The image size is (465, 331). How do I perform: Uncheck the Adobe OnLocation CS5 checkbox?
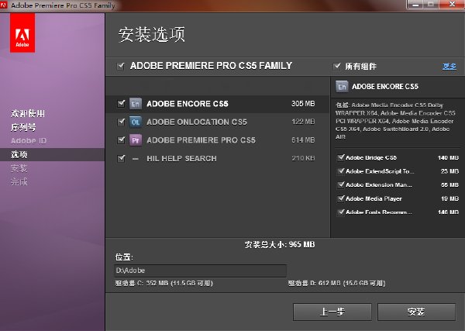pyautogui.click(x=121, y=122)
